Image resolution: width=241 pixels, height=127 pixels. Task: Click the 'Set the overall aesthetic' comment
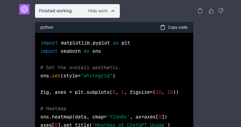[x=81, y=67]
